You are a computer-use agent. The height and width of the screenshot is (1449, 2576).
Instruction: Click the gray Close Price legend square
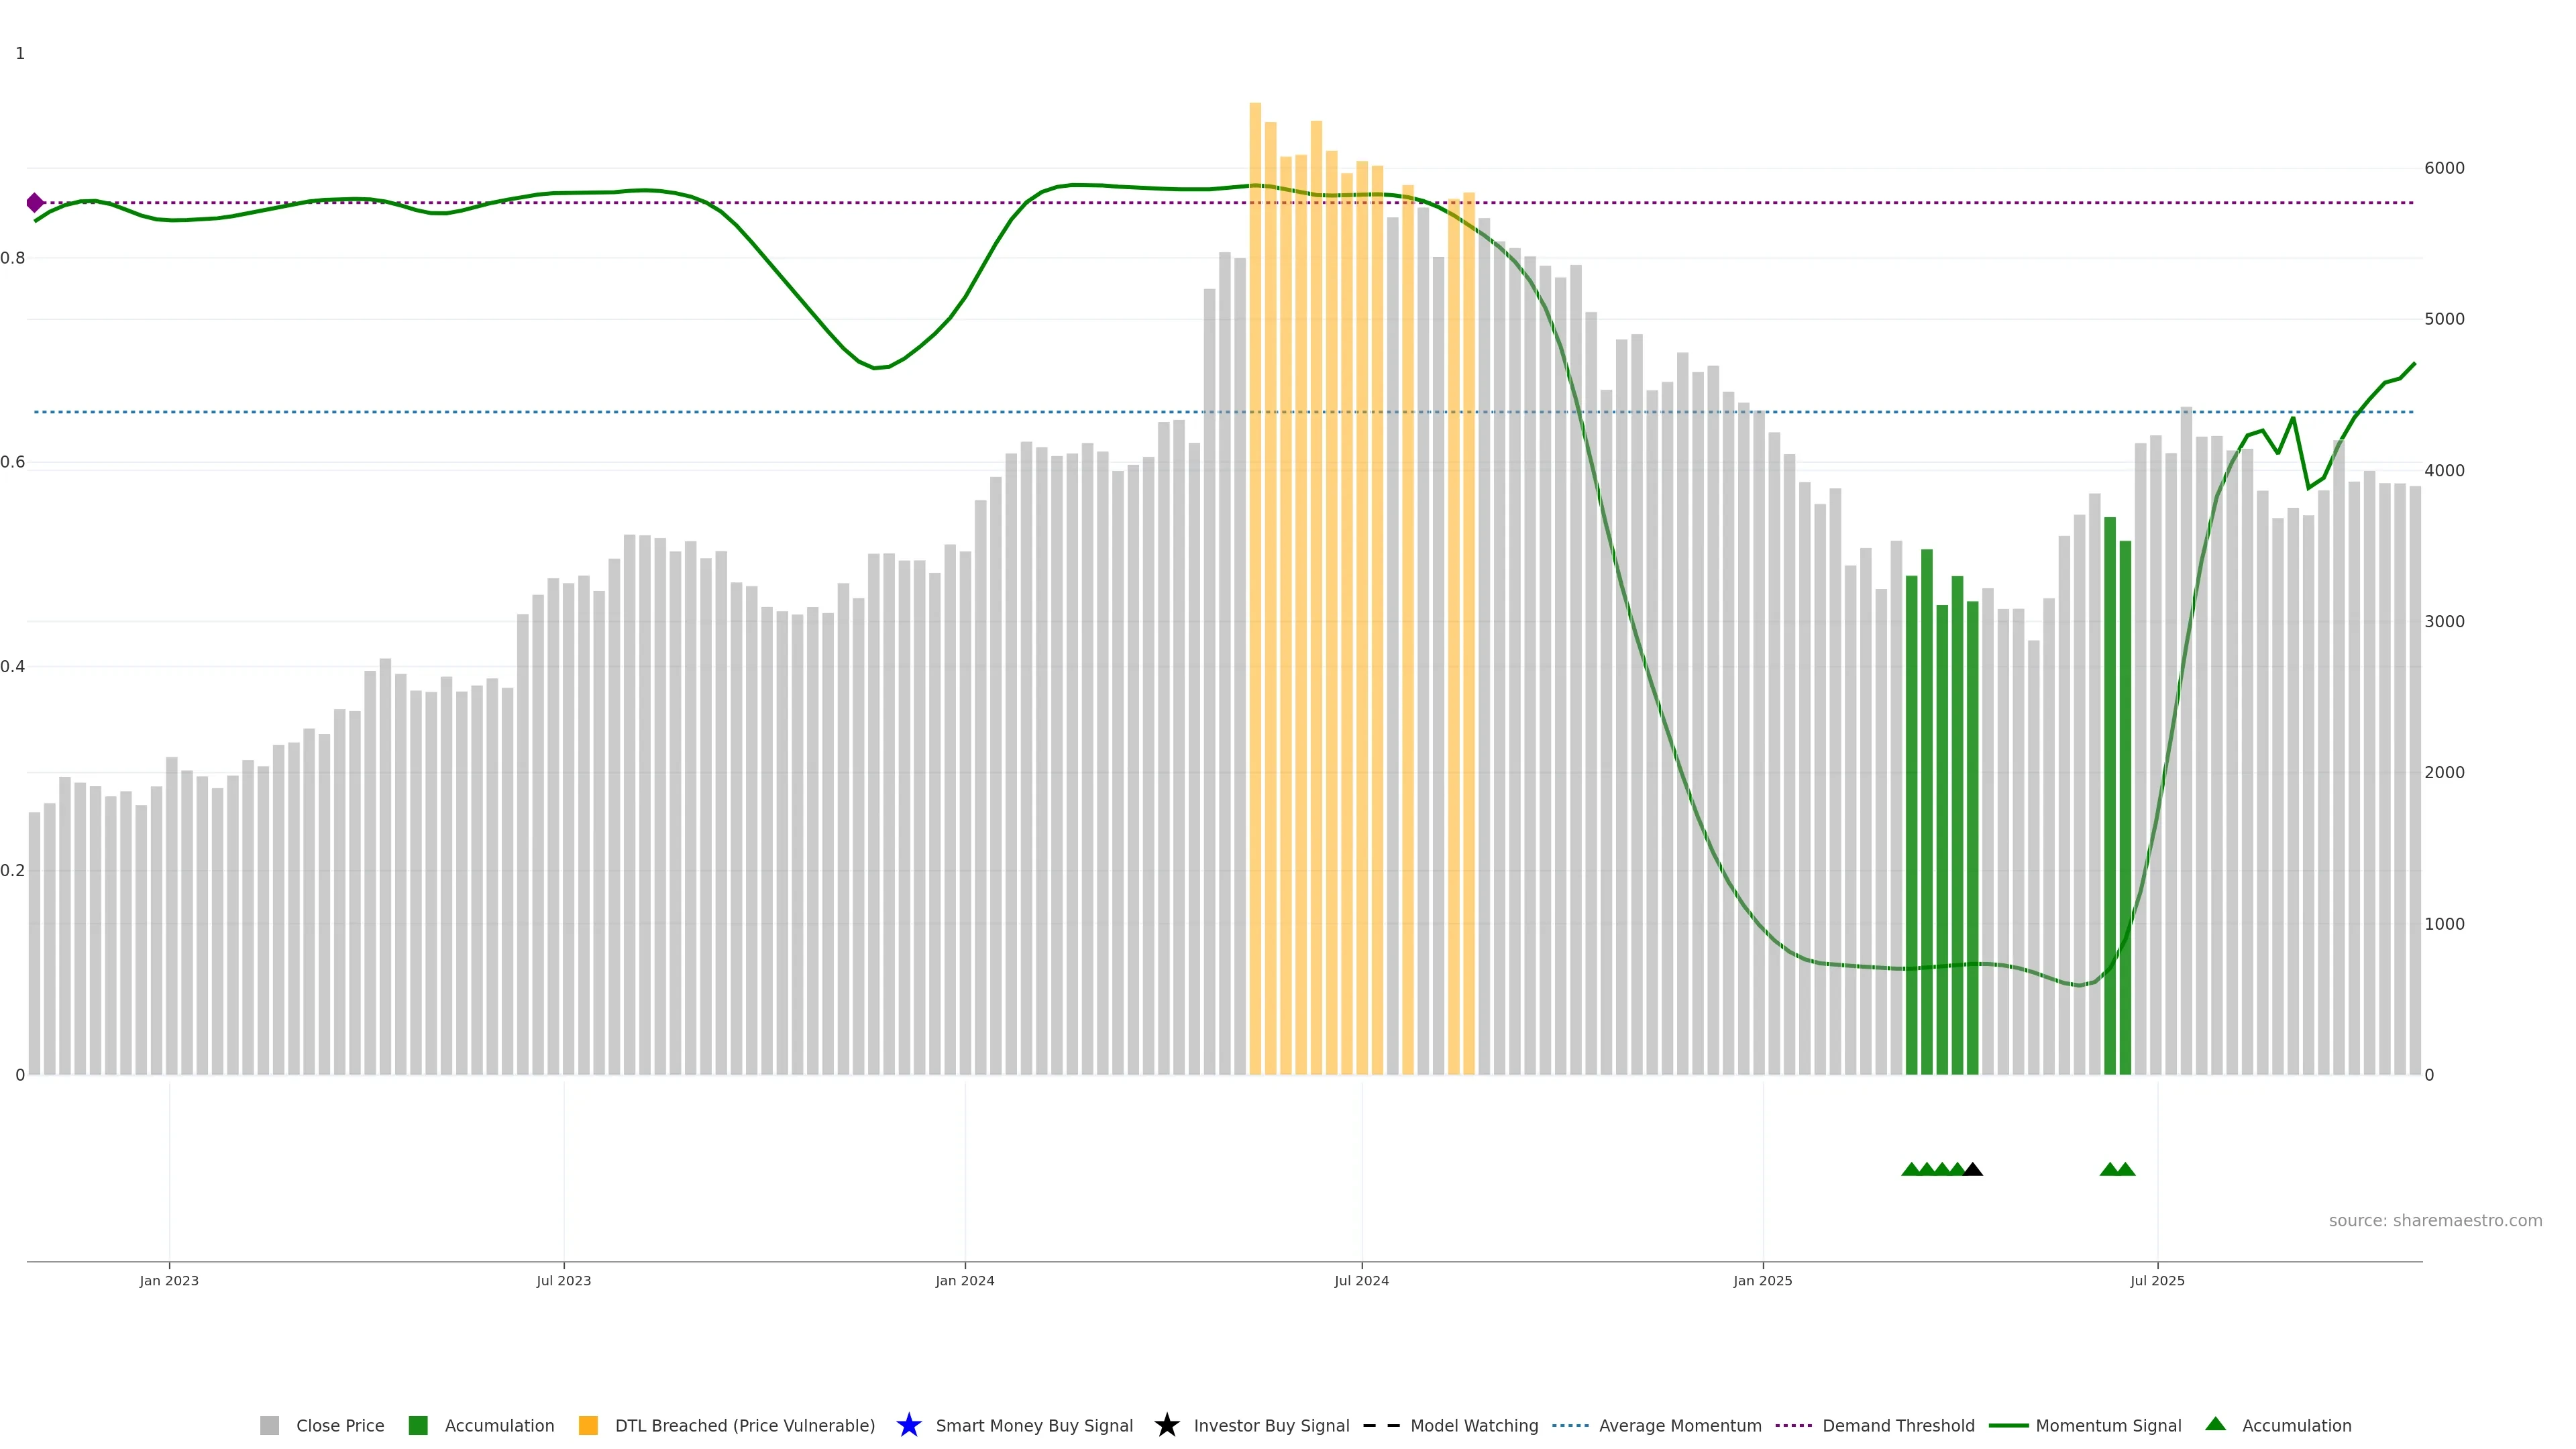[x=269, y=1425]
